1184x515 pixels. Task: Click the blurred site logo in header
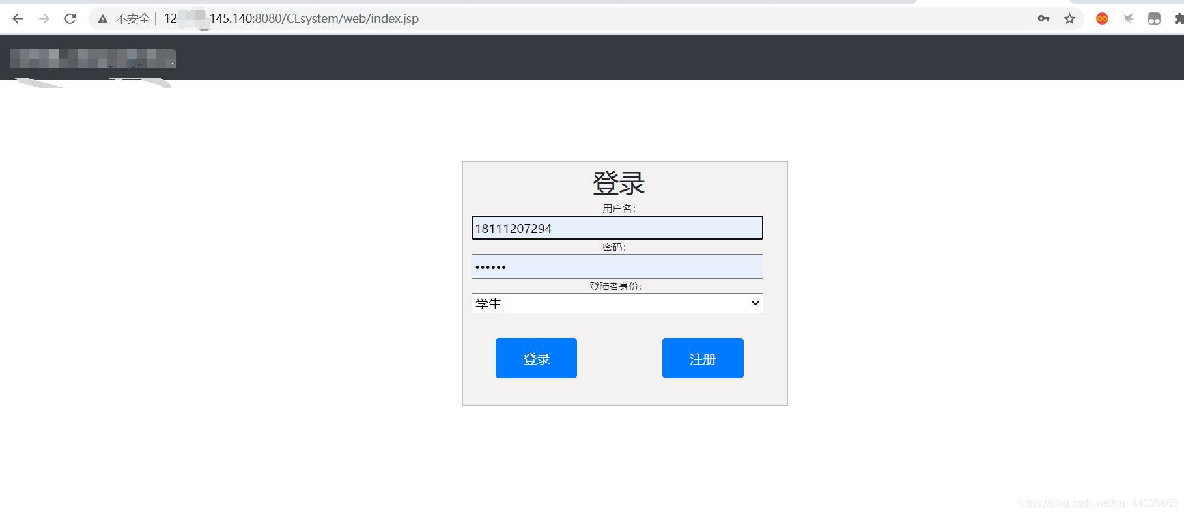click(x=92, y=58)
